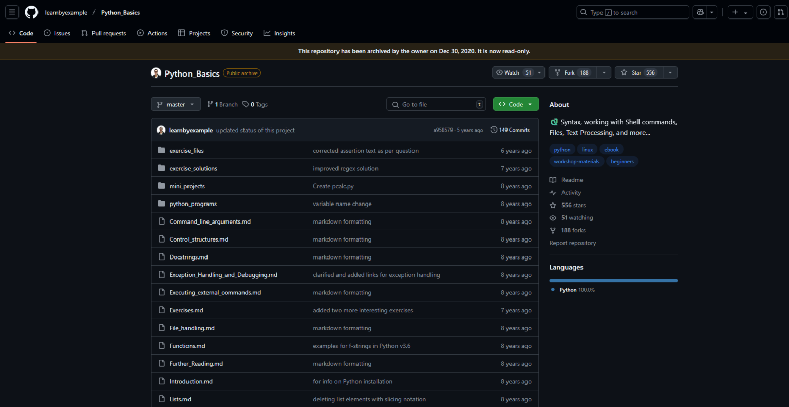Open the Copilot chat icon
The image size is (789, 407).
tap(700, 12)
